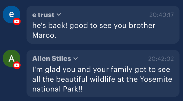
Task: Expand the chevron next to e trust
Action: [x=59, y=15]
